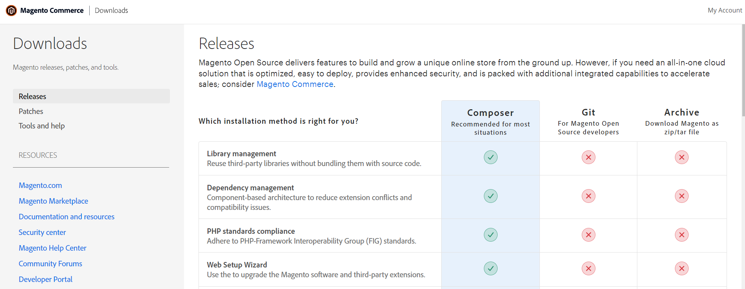
Task: Click Archive red X for Dependency management
Action: tap(681, 196)
